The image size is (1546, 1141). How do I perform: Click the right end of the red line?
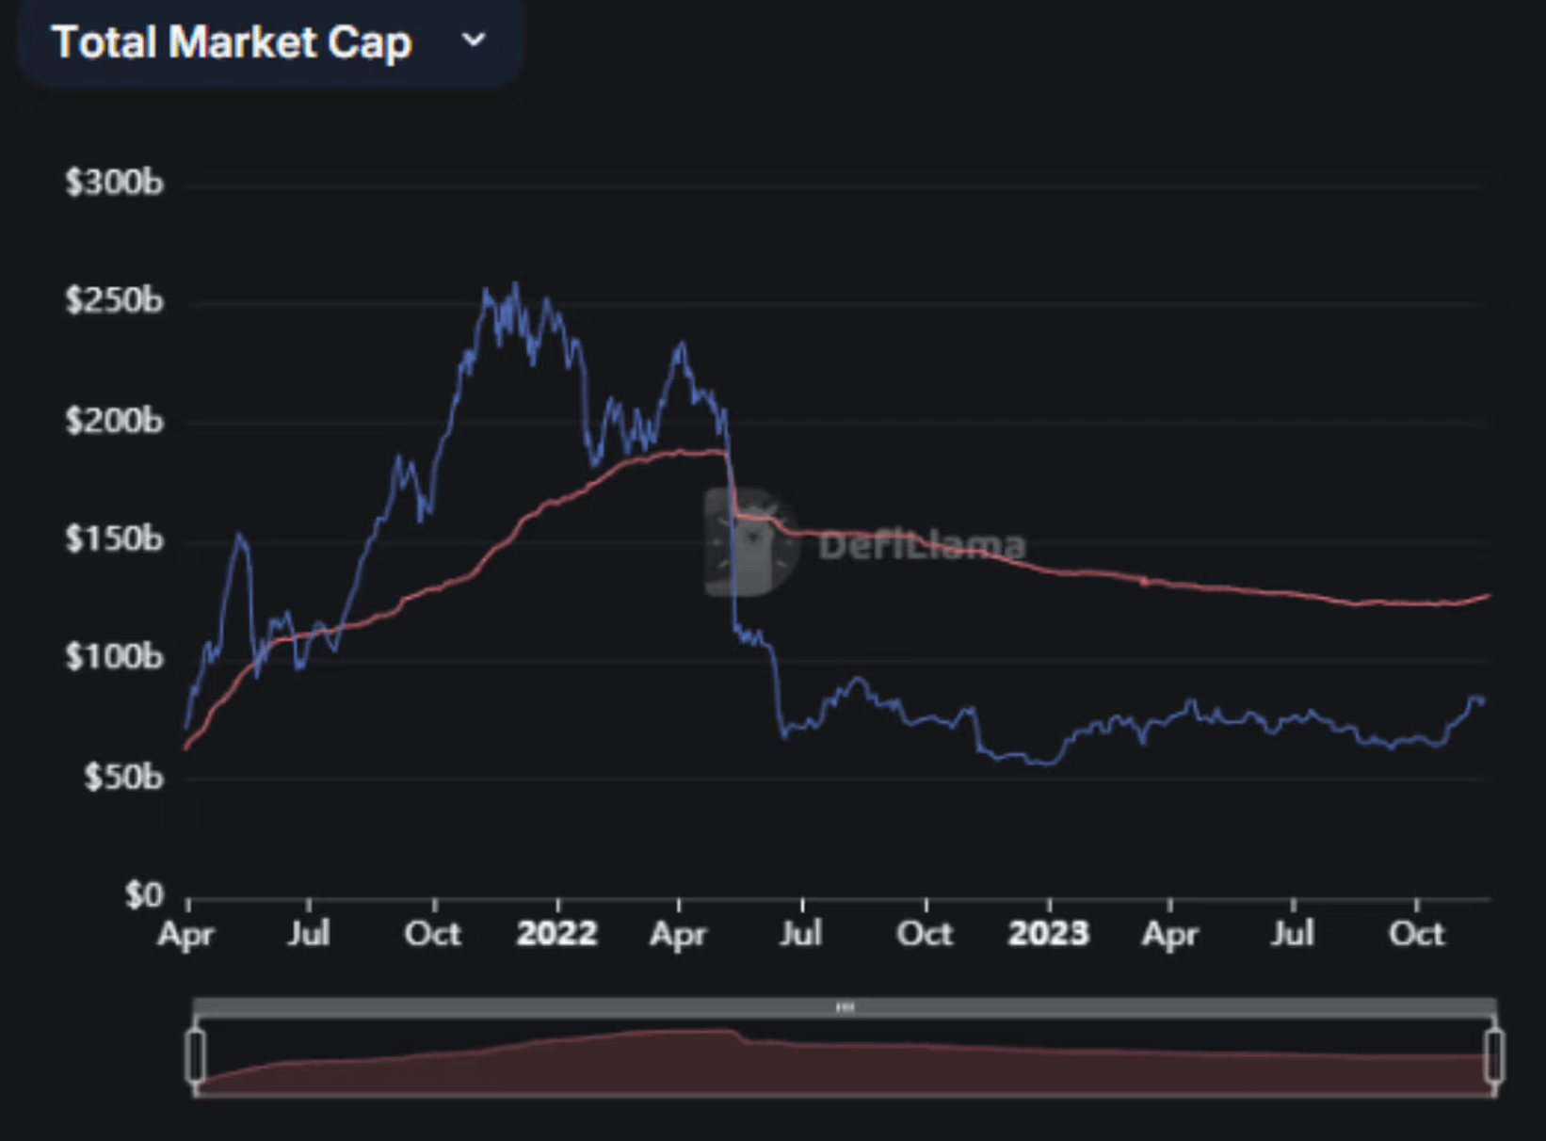1489,595
